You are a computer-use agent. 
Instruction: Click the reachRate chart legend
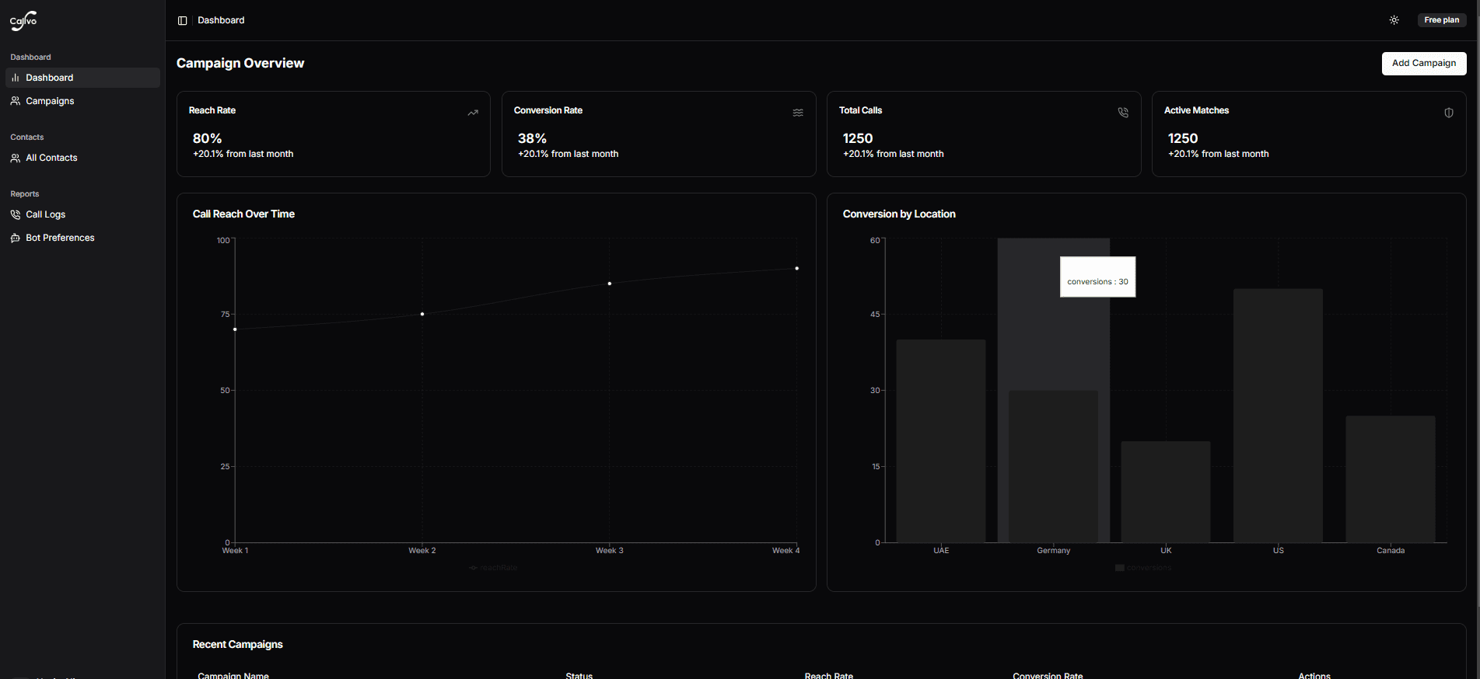tap(493, 568)
